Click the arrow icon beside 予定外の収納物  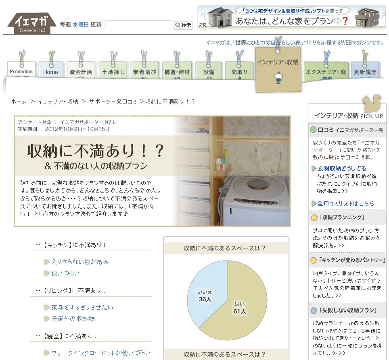point(47,319)
